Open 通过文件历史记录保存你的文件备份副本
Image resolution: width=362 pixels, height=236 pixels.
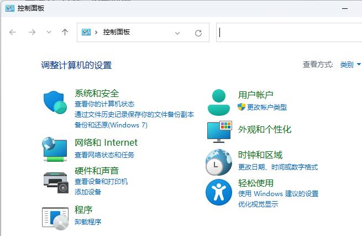(x=134, y=114)
